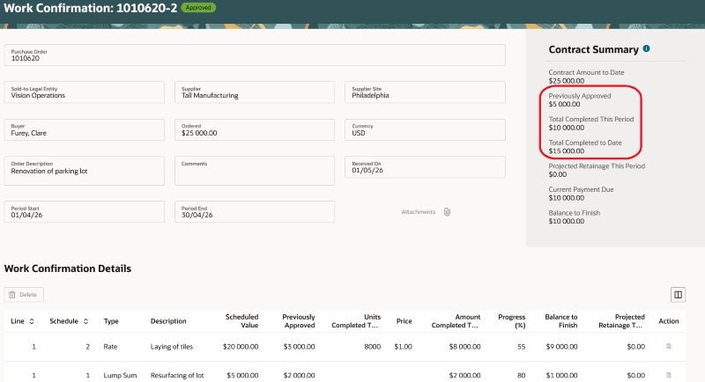
Task: Click the 8000 units completed cell
Action: click(x=372, y=347)
